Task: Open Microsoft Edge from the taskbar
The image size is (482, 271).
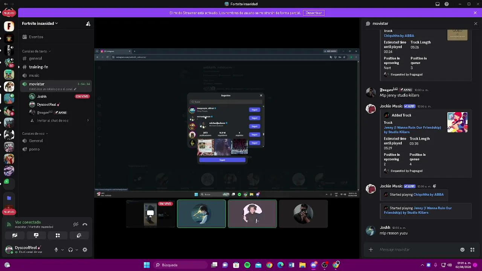Action: point(280,265)
